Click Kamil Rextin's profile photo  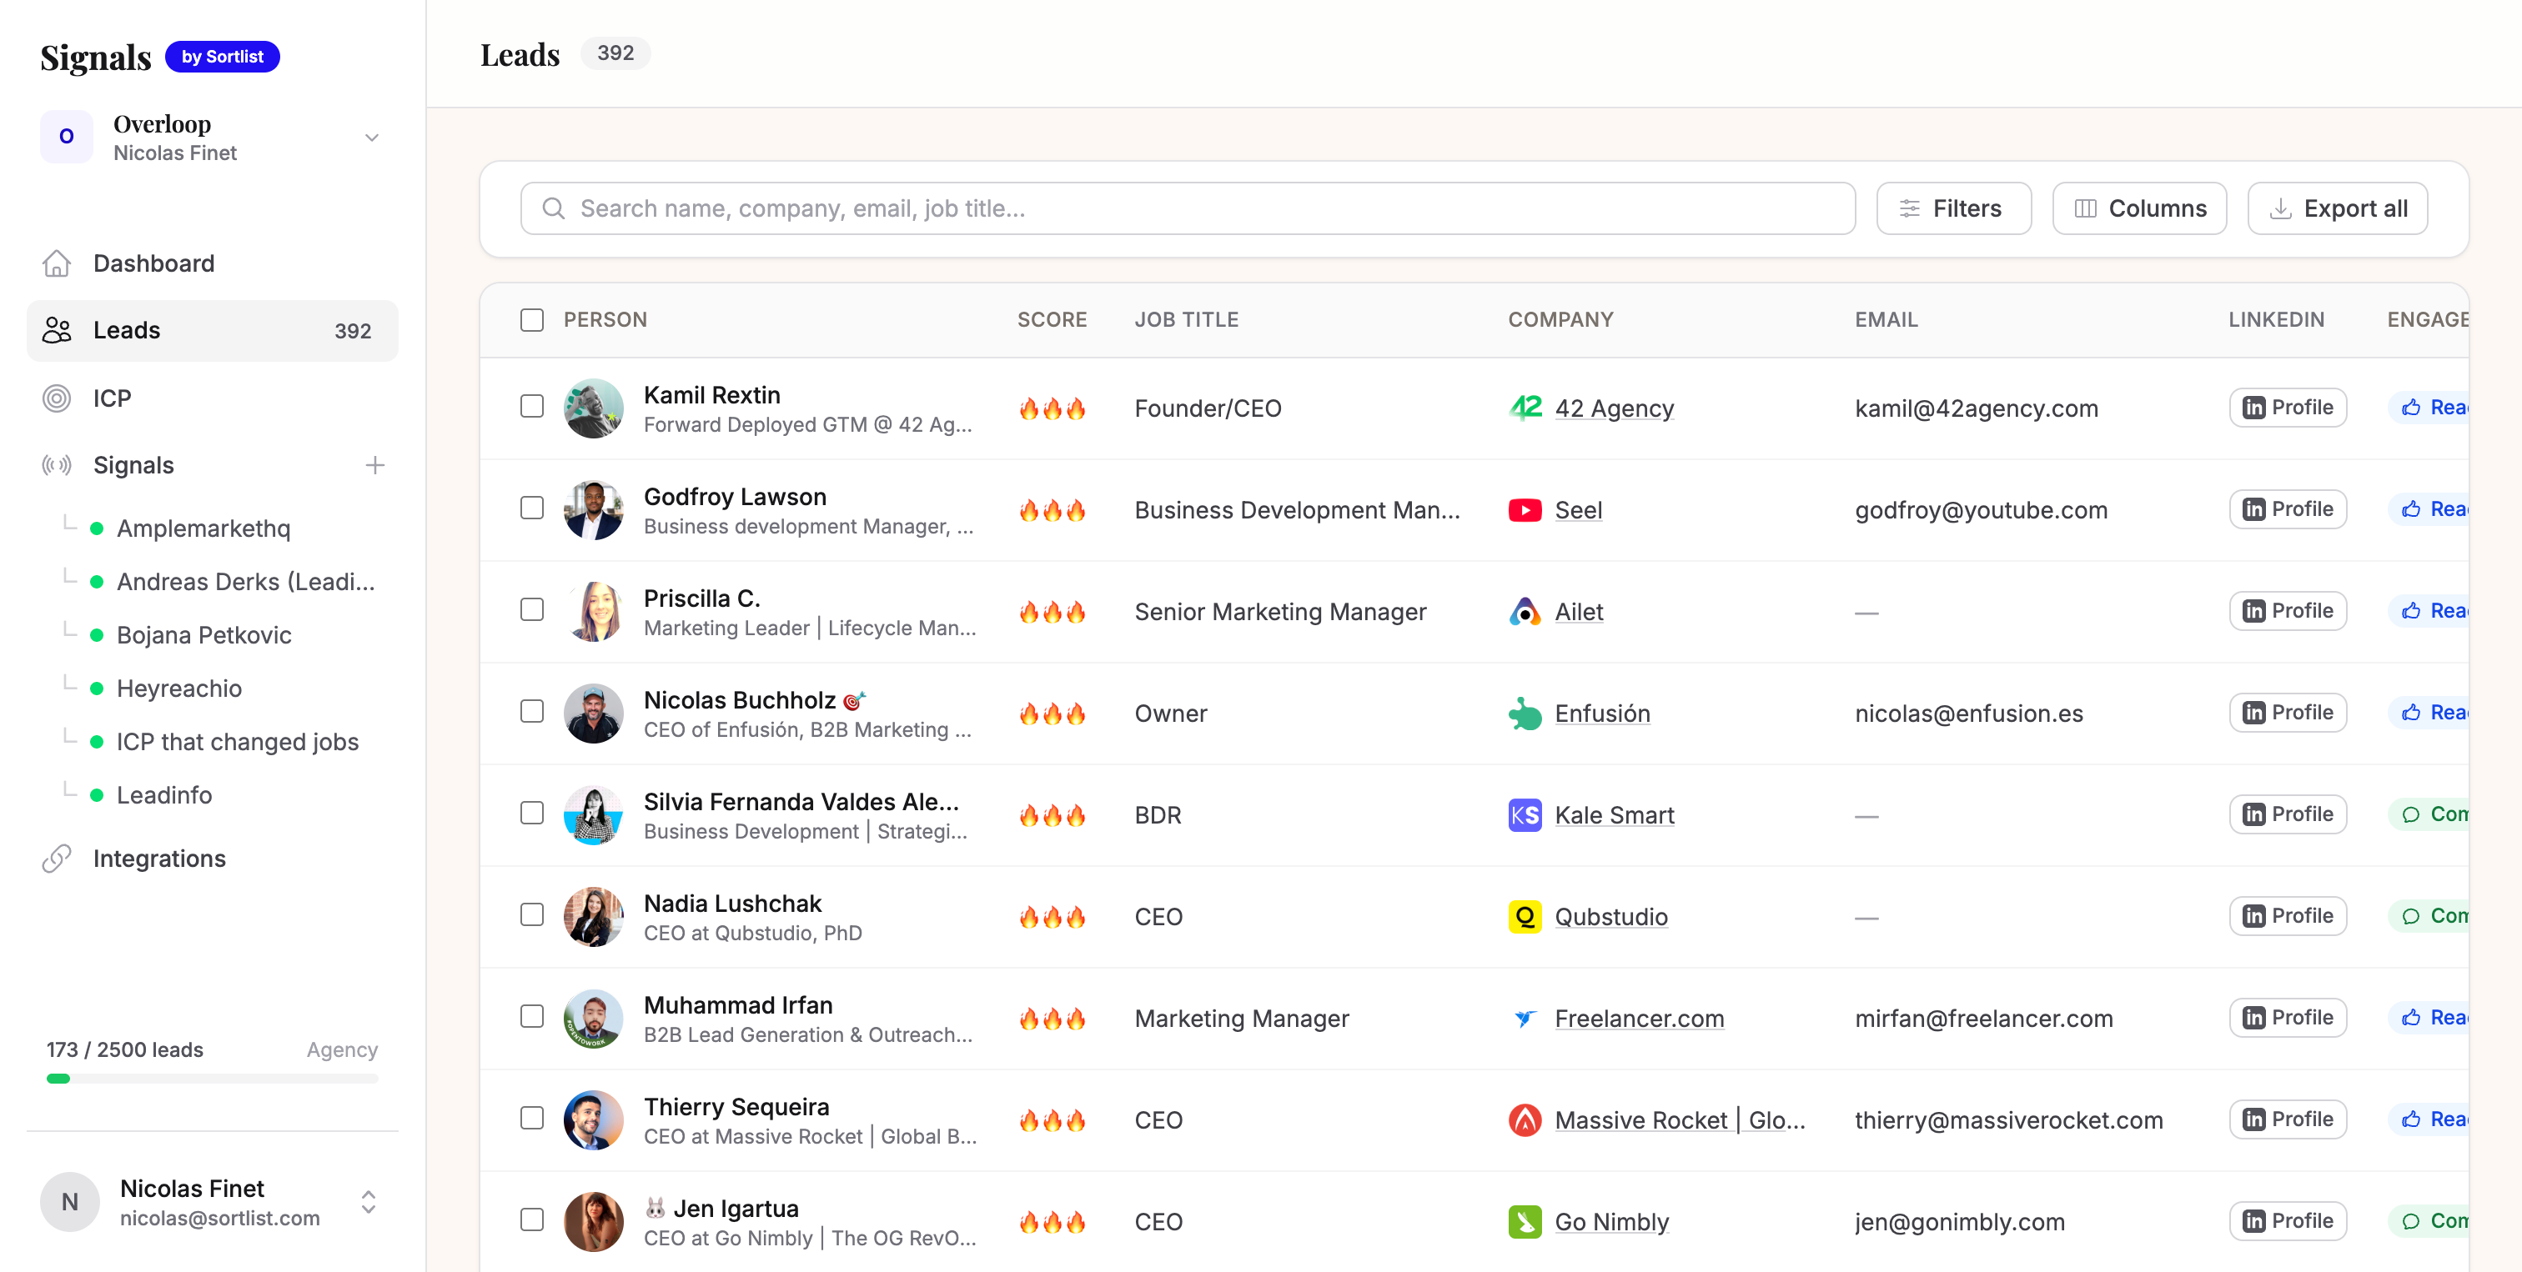[x=593, y=408]
